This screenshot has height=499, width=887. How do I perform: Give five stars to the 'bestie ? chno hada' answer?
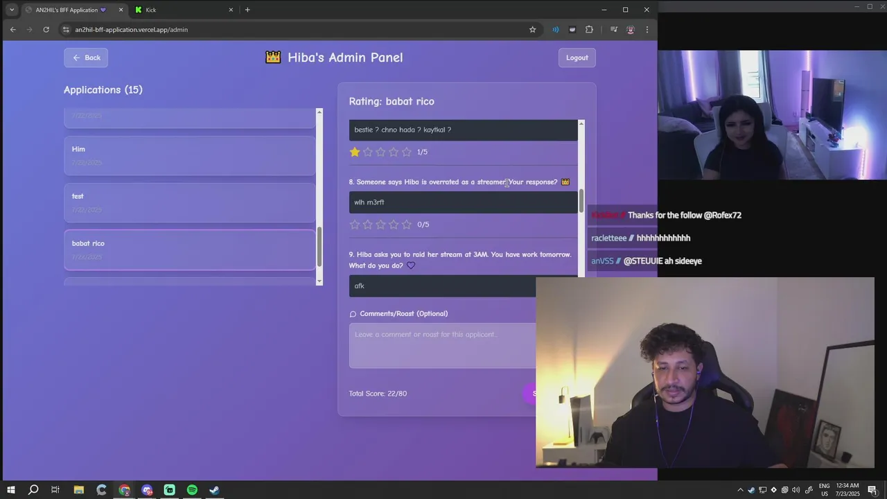click(406, 152)
